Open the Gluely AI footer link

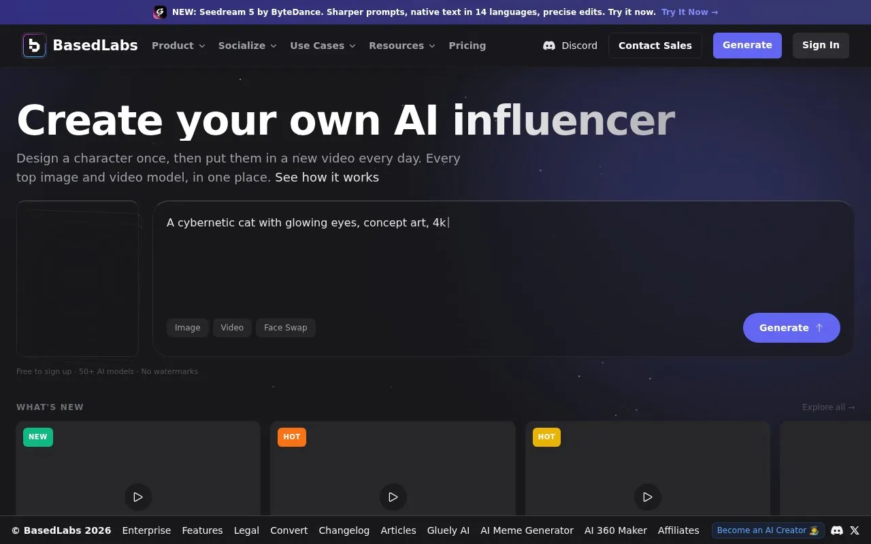point(448,530)
